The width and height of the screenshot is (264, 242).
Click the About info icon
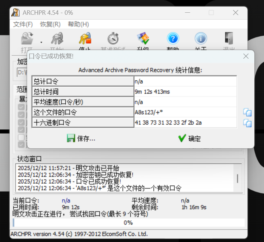(201, 38)
